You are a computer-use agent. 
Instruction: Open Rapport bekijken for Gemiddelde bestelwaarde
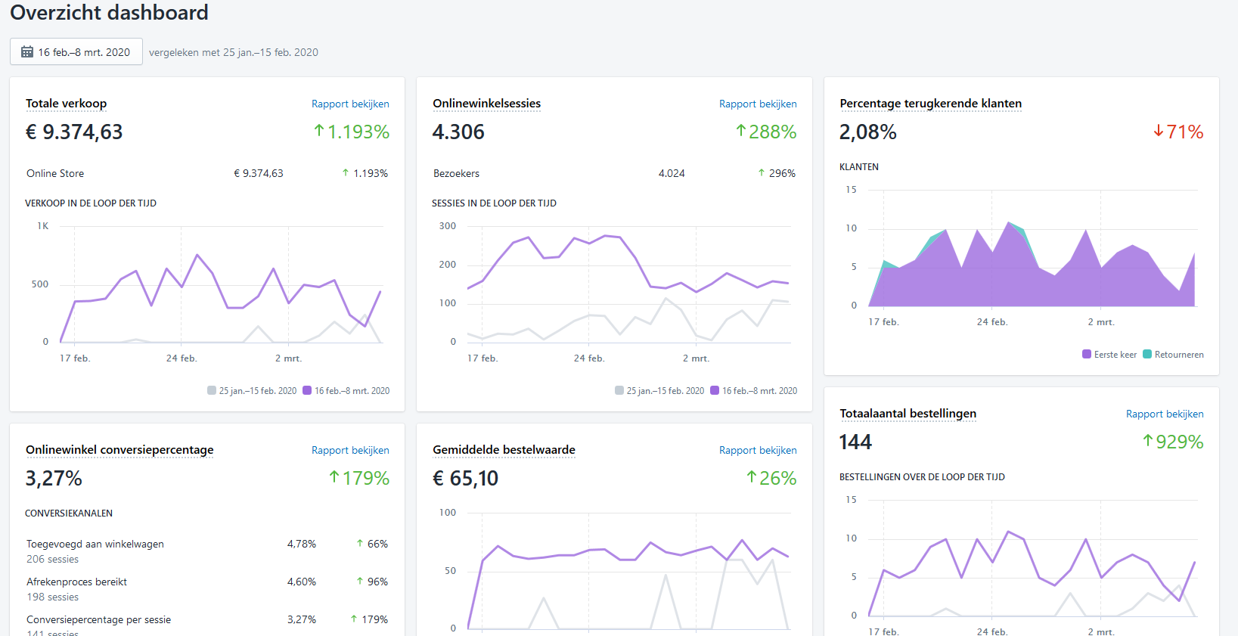pyautogui.click(x=758, y=450)
